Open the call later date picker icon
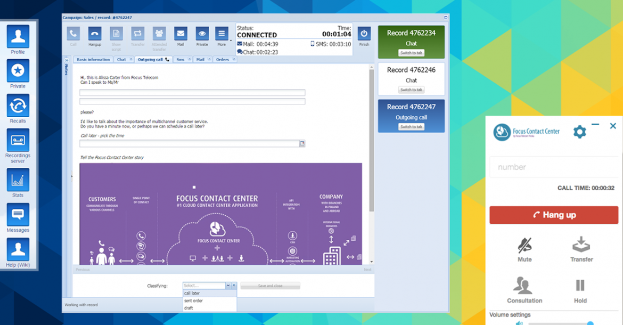 (x=302, y=143)
